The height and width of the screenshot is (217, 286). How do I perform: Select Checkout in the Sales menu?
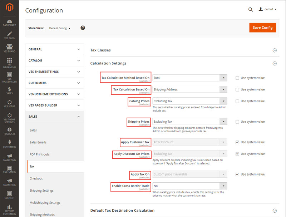click(x=36, y=178)
